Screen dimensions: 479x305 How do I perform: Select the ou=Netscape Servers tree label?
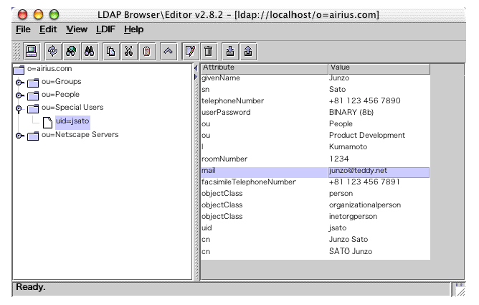tap(80, 134)
